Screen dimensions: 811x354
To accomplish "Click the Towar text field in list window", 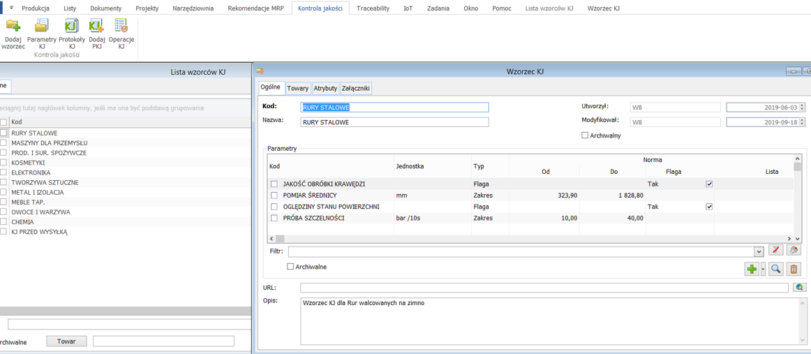I will tap(163, 341).
